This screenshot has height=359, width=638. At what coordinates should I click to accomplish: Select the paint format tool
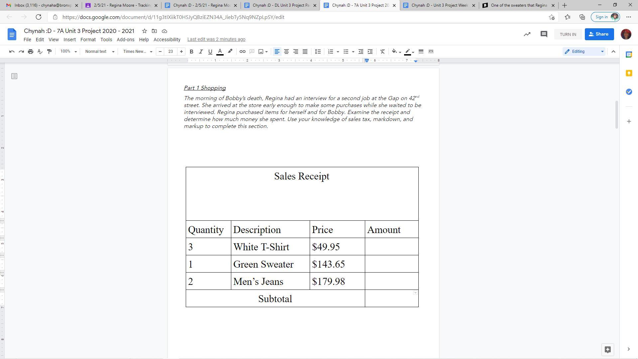coord(49,52)
